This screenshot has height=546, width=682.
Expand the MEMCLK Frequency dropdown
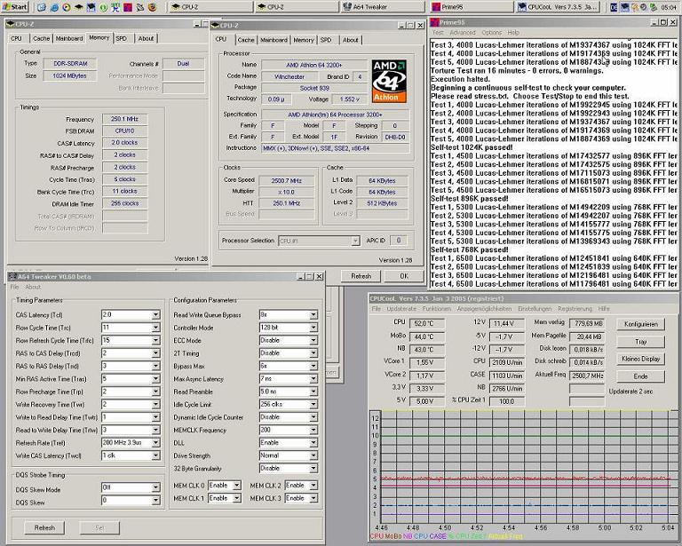[313, 430]
